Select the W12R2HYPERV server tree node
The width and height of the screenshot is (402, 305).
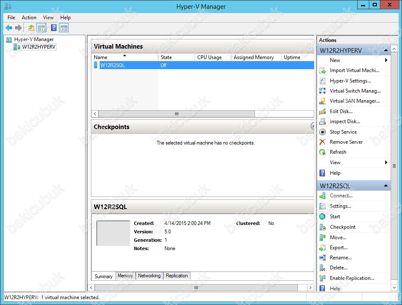(x=39, y=47)
